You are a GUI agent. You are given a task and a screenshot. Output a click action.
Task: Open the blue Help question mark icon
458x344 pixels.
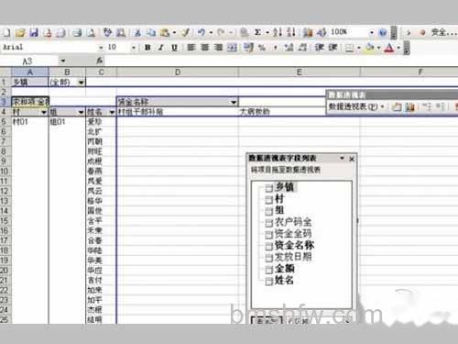click(383, 32)
